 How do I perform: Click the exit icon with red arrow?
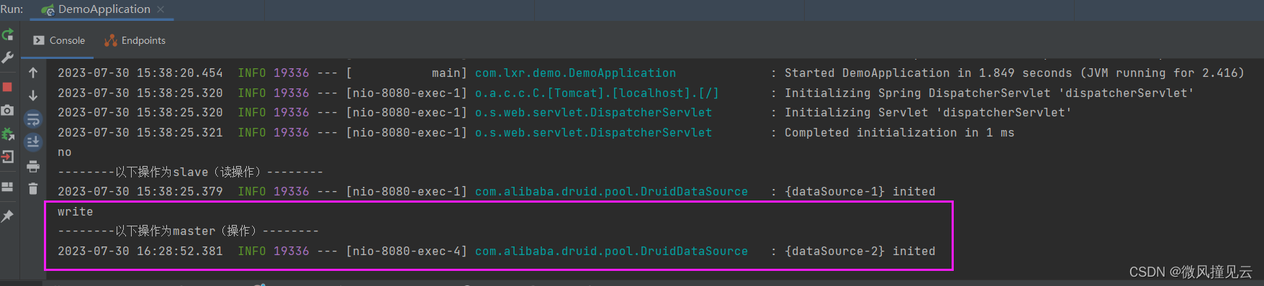pyautogui.click(x=8, y=156)
